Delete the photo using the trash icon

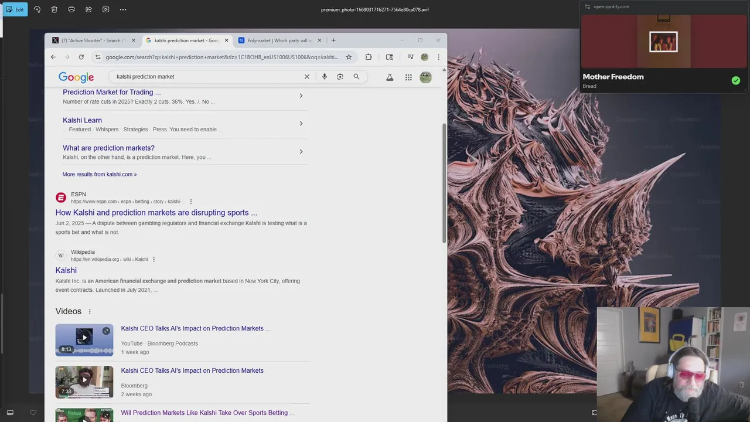(54, 9)
